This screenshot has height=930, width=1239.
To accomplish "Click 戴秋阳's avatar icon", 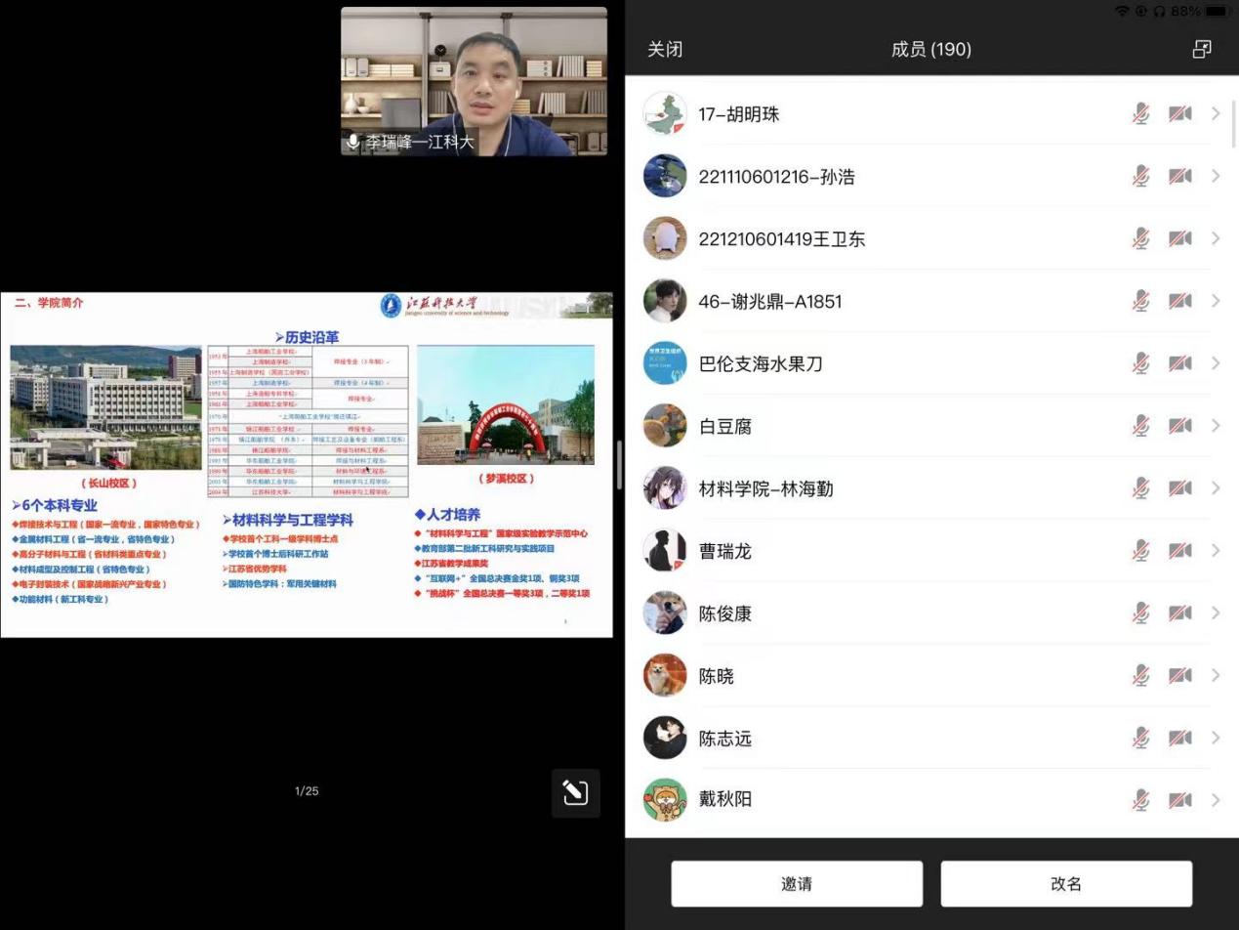I will pos(665,800).
